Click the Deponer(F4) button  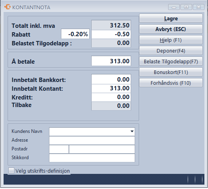171,51
